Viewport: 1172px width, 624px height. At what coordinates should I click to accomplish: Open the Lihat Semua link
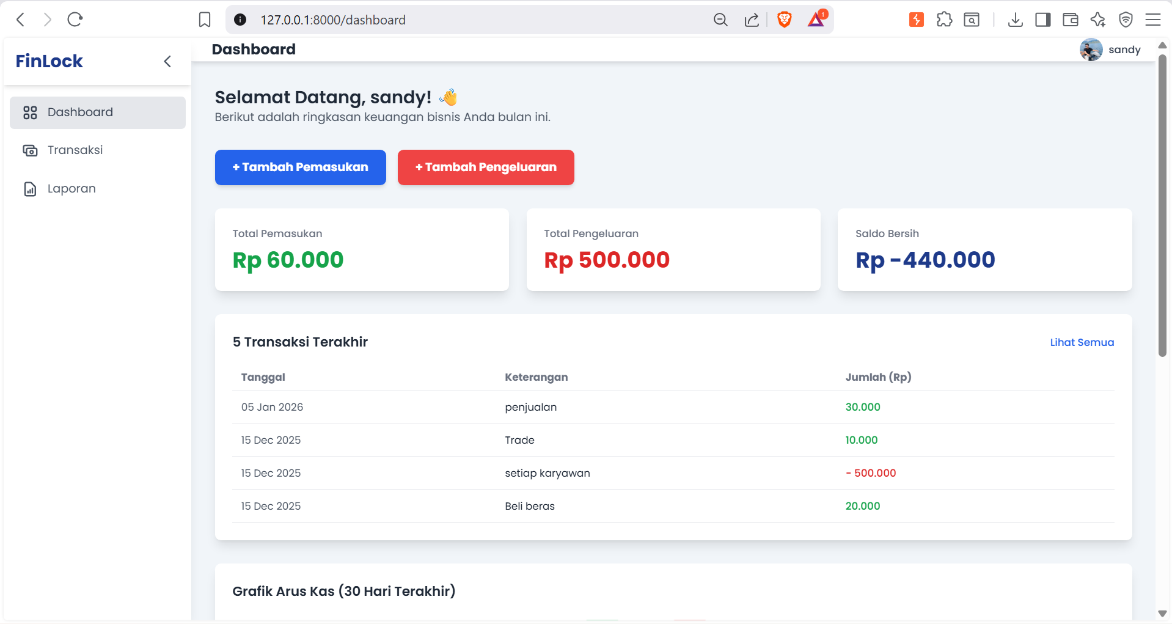point(1082,342)
